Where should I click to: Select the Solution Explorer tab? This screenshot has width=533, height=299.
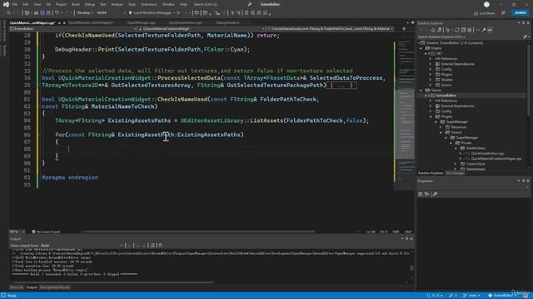[431, 174]
